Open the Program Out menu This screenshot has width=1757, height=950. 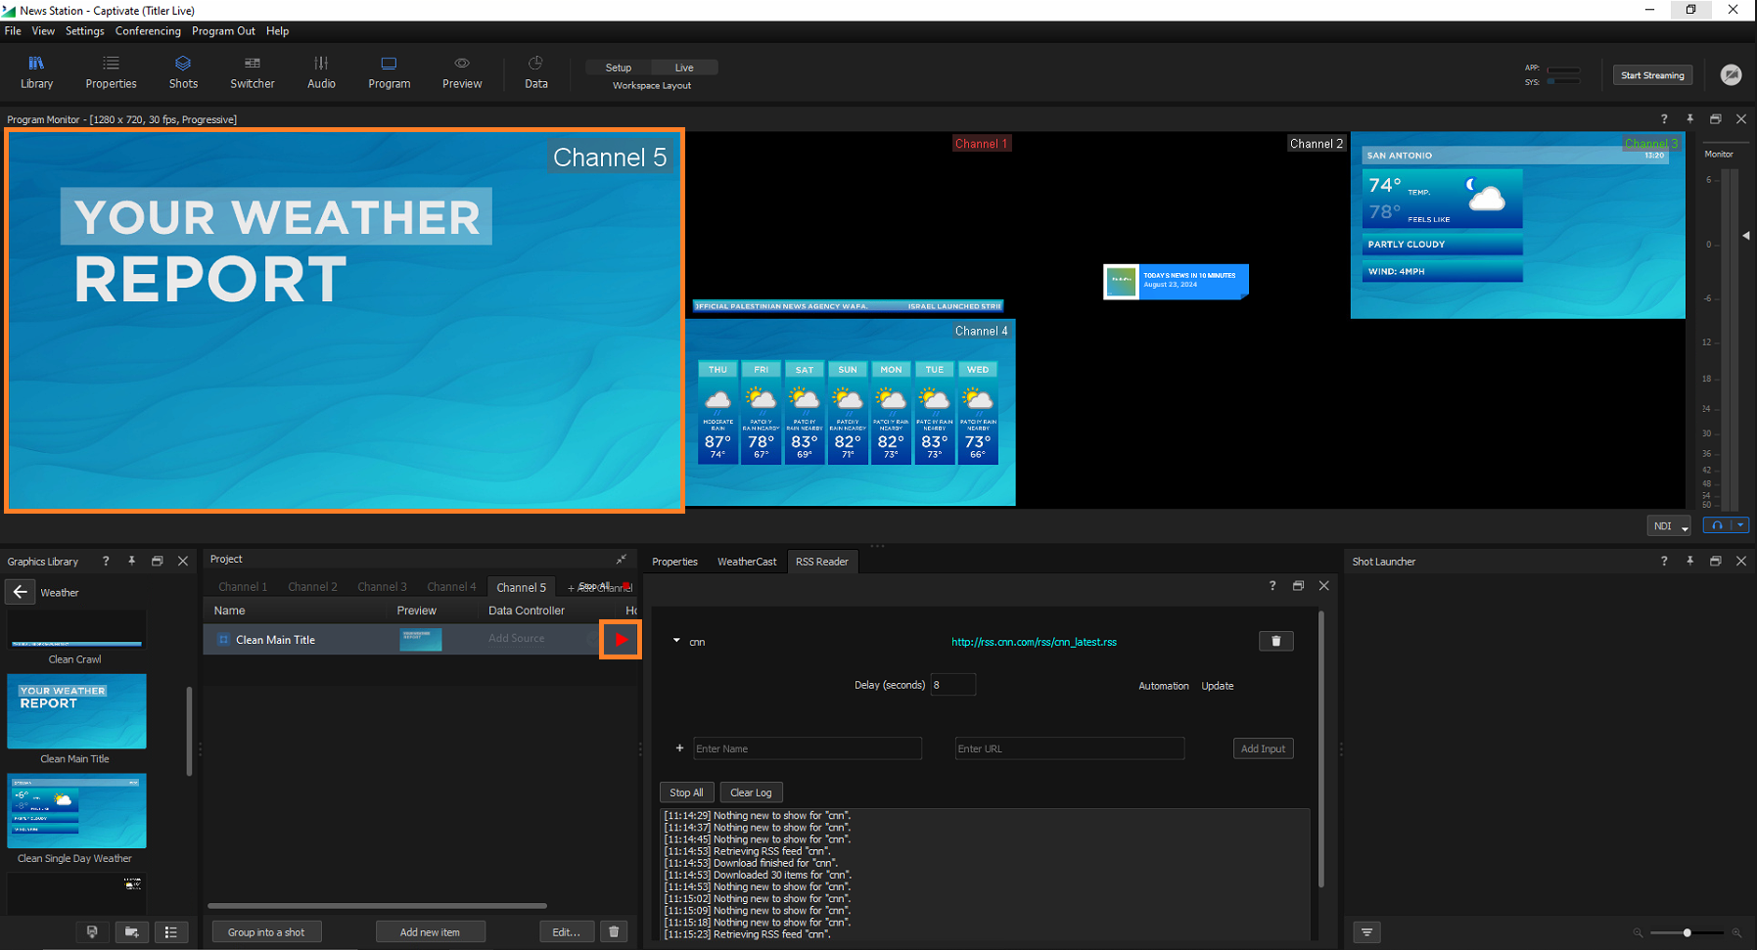tap(223, 31)
